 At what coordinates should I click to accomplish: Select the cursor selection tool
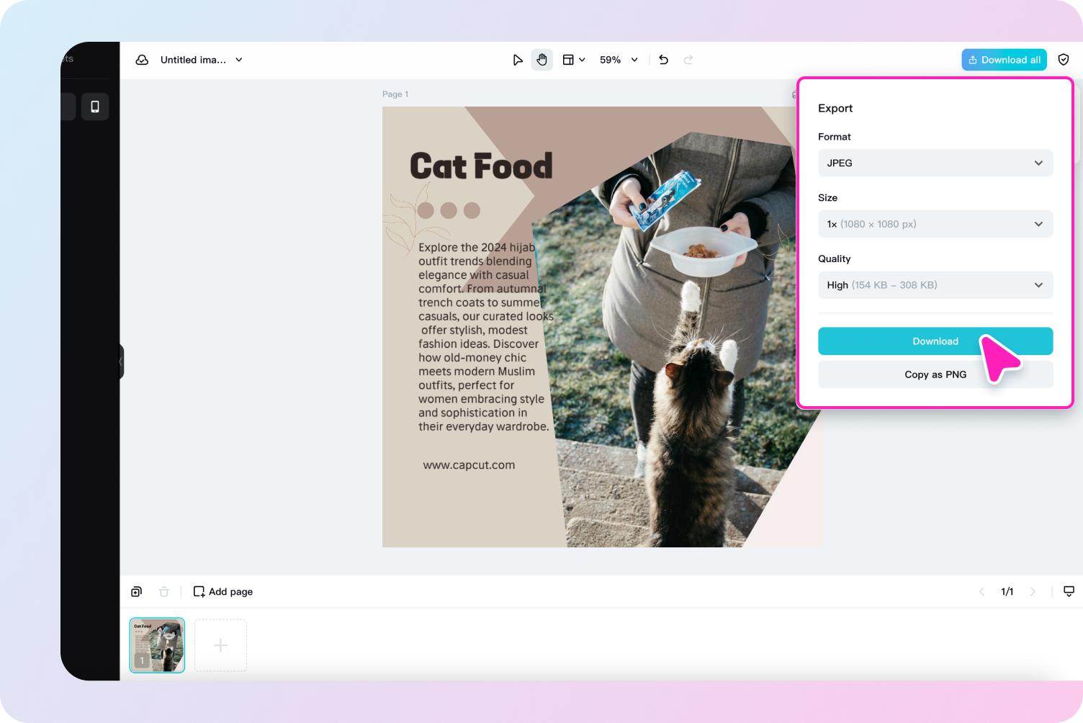[518, 60]
